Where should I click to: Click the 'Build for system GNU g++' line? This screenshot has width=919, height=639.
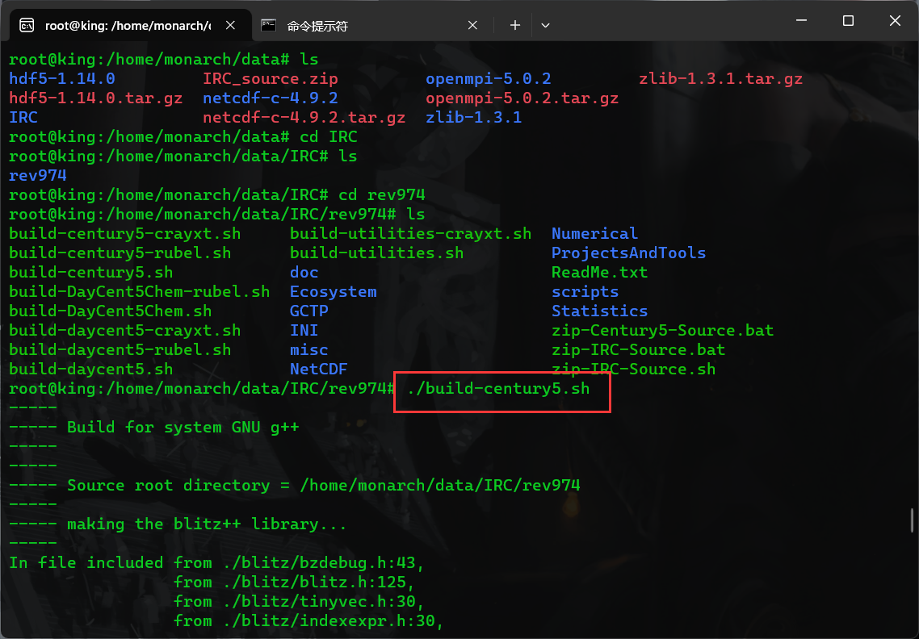(183, 426)
